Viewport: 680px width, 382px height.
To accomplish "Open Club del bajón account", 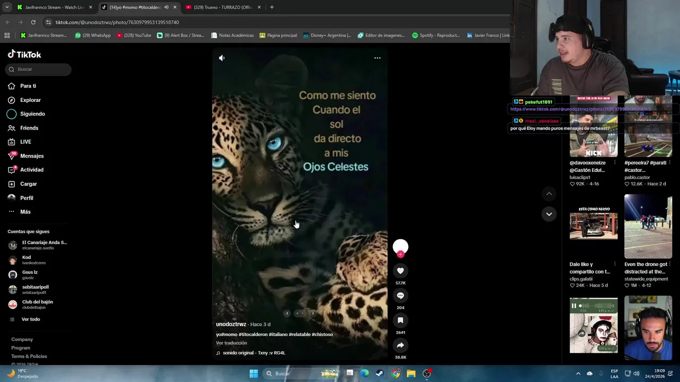I will click(x=31, y=305).
